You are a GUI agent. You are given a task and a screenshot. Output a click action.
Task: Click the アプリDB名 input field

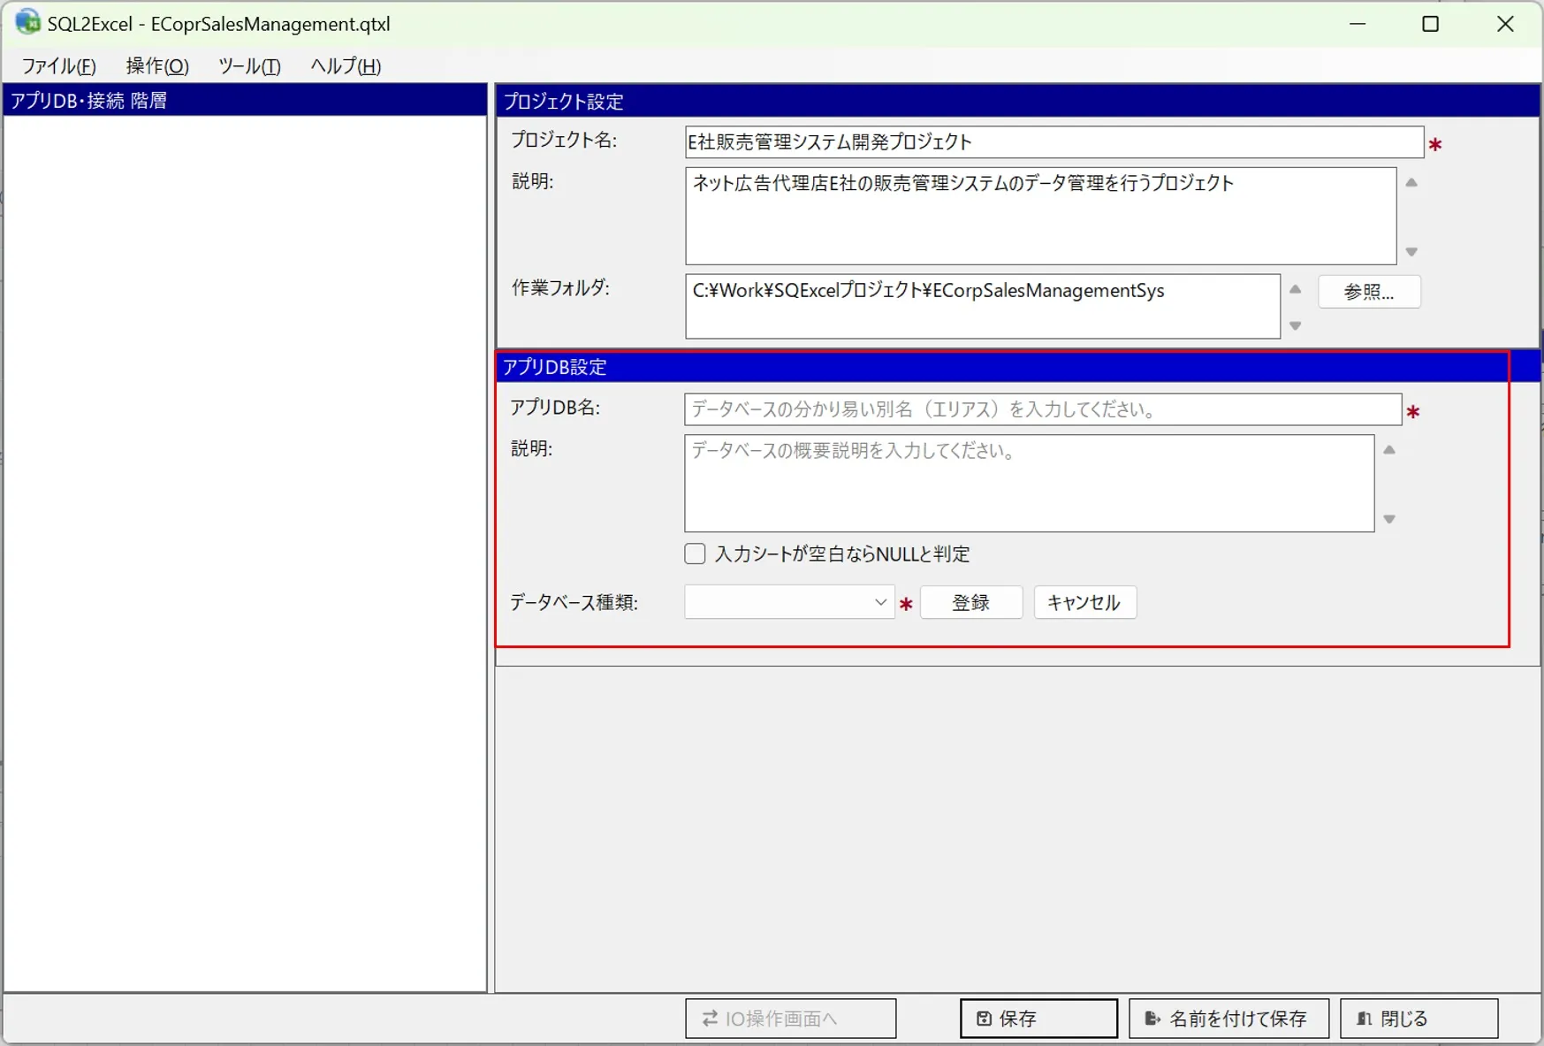tap(1043, 409)
